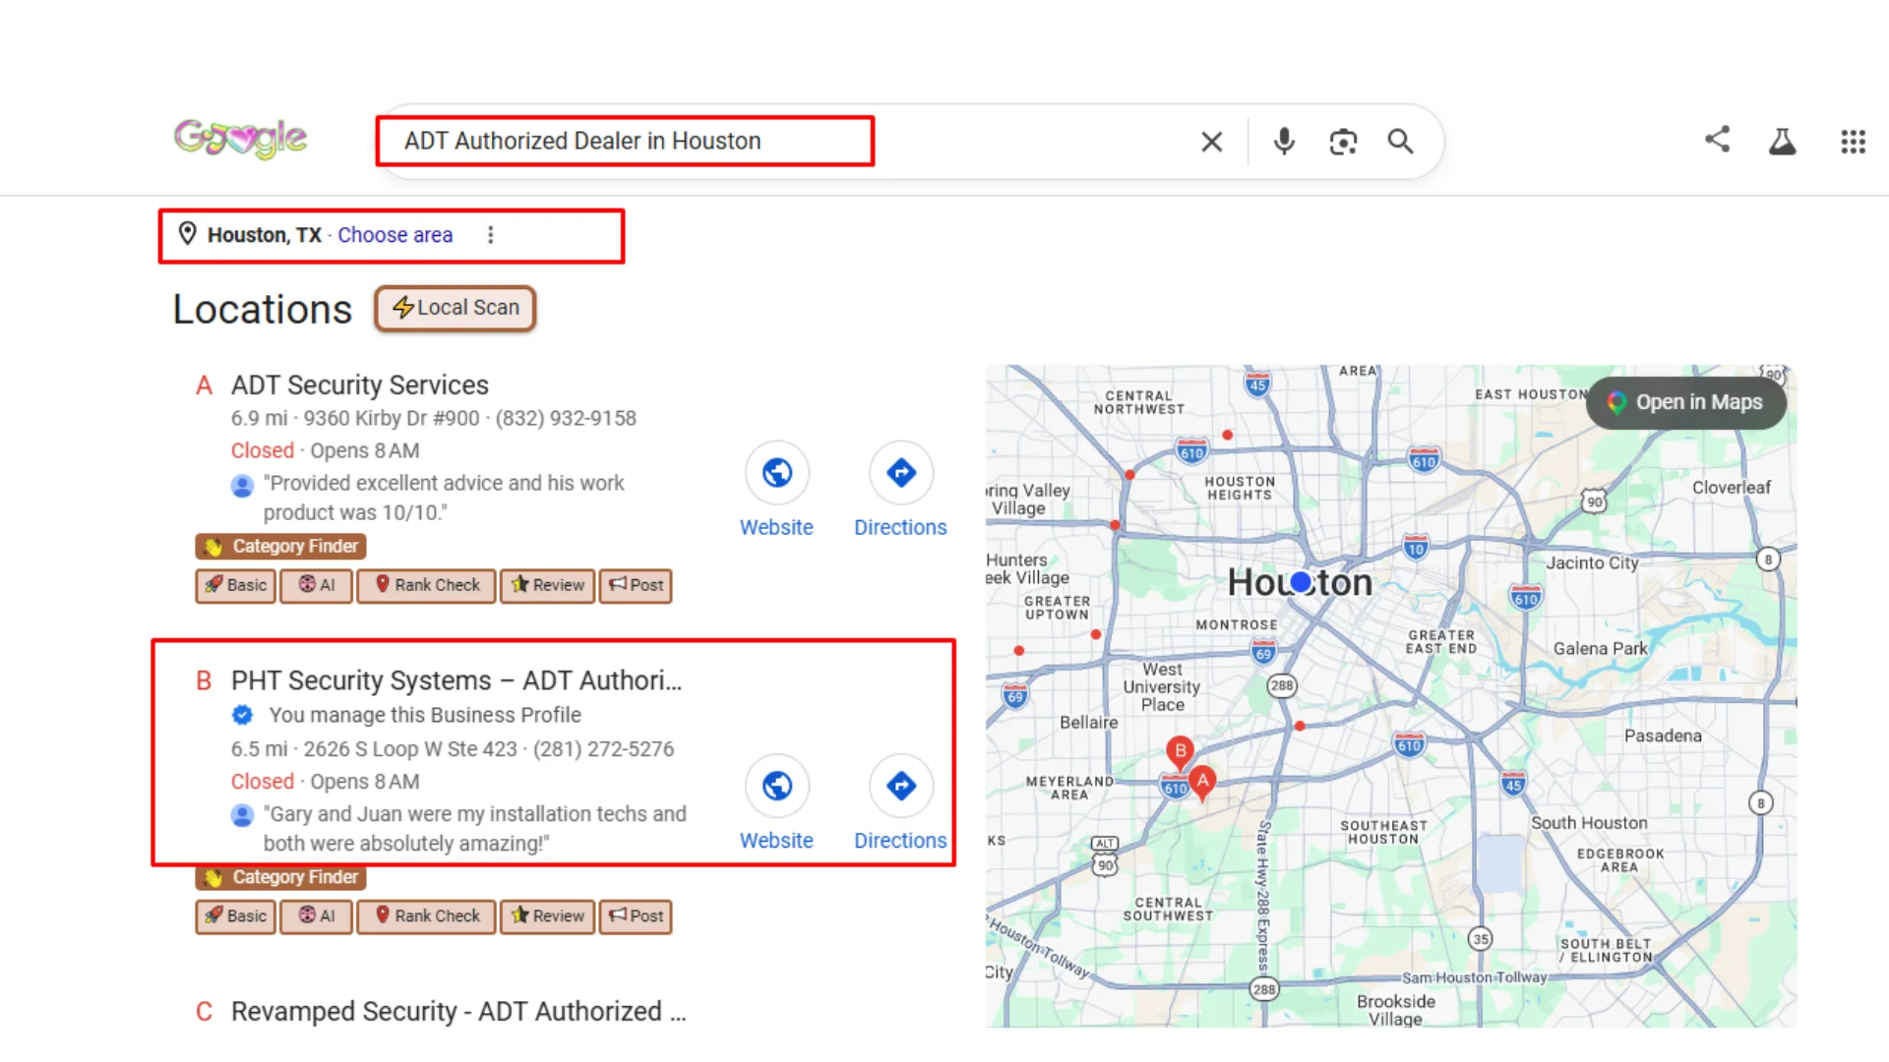The image size is (1889, 1062).
Task: Clear the search box with the X icon
Action: pos(1211,142)
